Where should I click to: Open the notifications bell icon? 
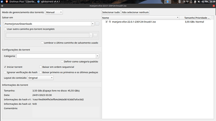[191, 2]
